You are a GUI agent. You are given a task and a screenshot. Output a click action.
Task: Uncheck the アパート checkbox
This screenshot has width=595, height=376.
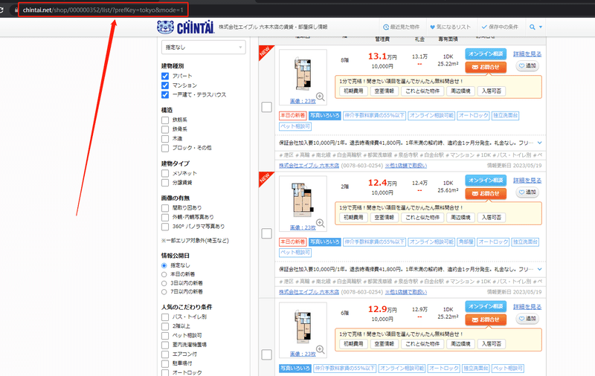point(165,77)
